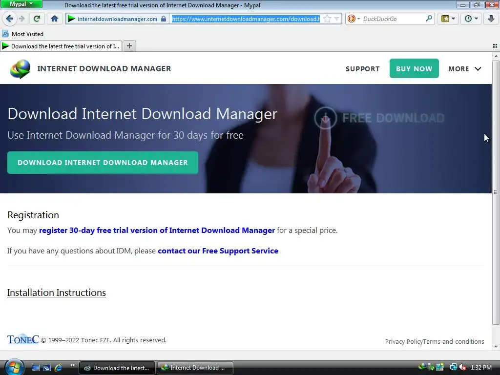This screenshot has height=375, width=500.
Task: Go forward with the browser forward arrow
Action: pyautogui.click(x=21, y=19)
